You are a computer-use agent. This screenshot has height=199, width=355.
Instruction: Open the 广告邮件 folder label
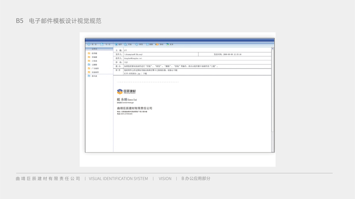pos(95,68)
